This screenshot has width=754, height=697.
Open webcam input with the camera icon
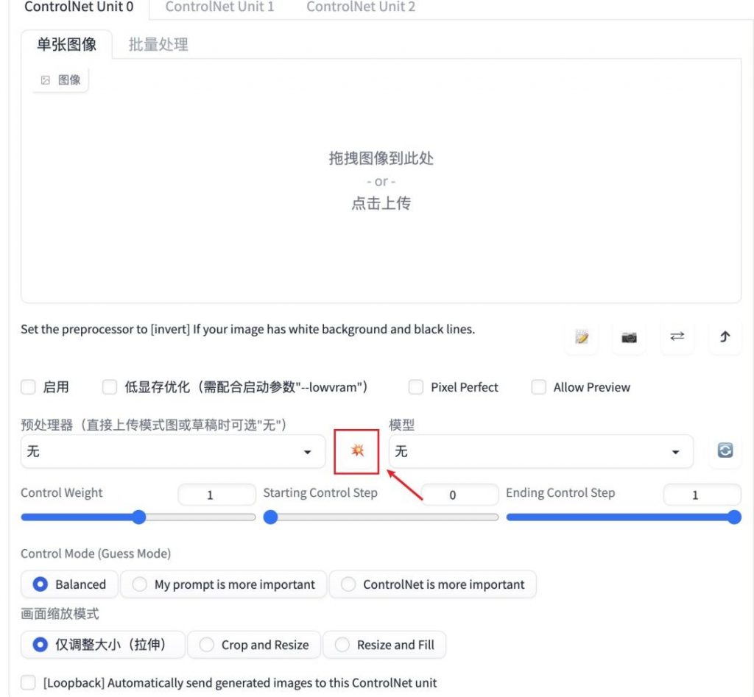(629, 337)
